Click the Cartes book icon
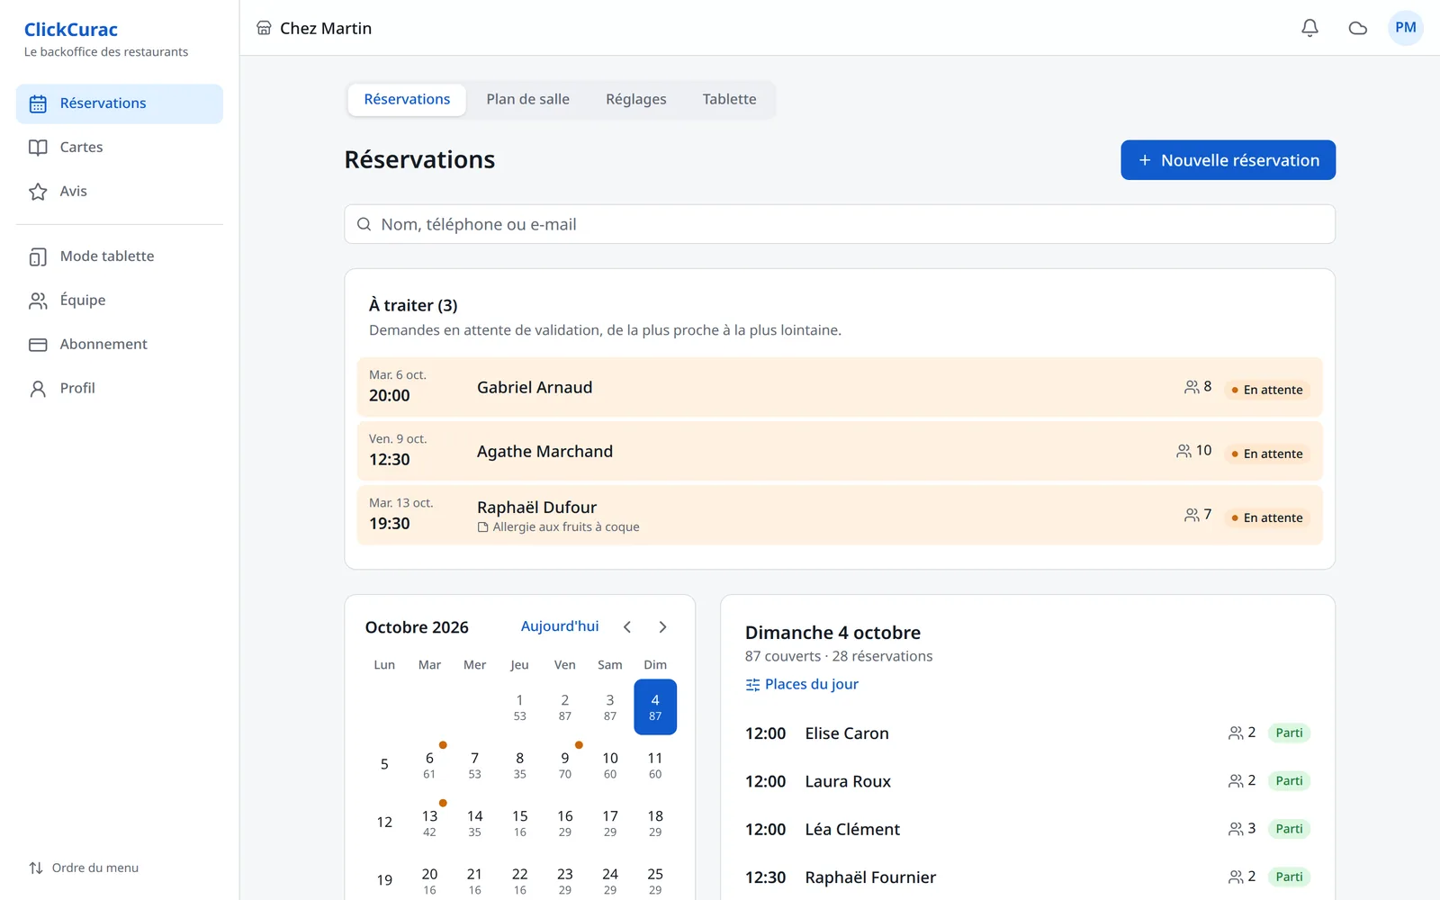 point(38,148)
